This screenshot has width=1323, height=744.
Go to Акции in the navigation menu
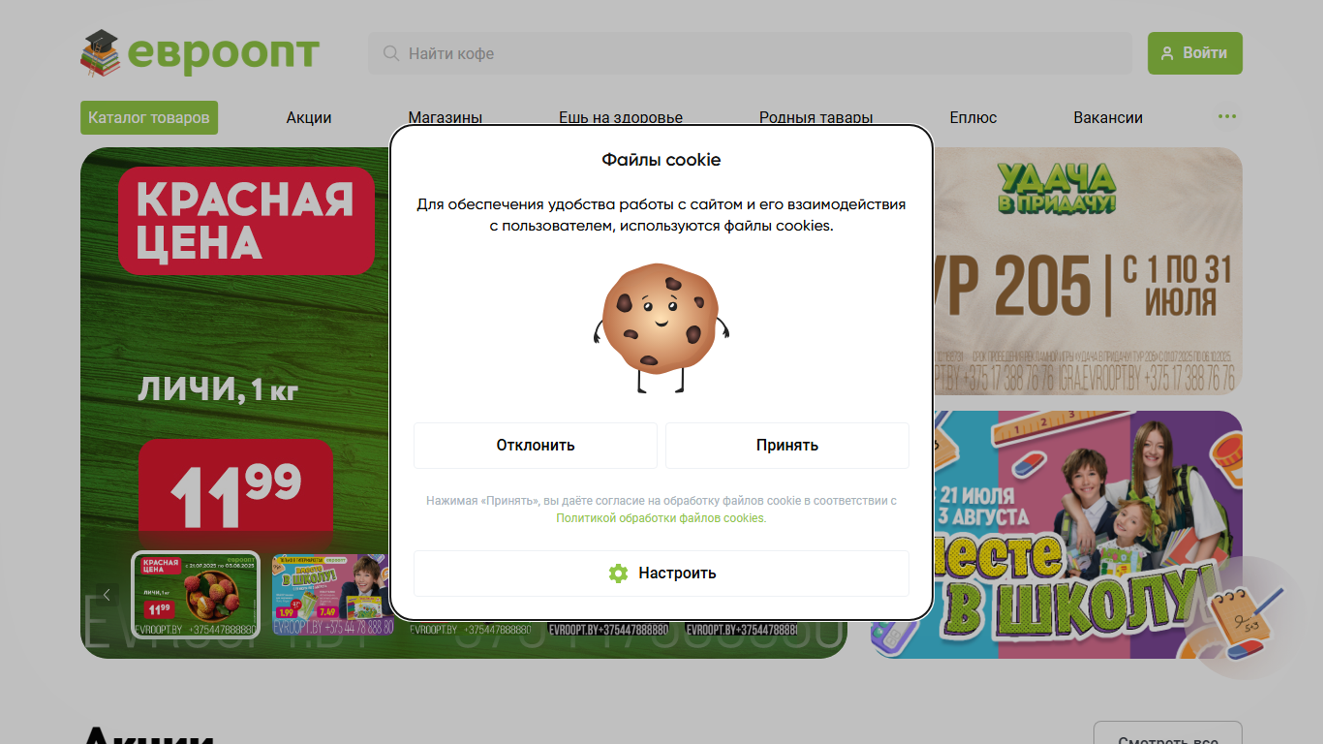(309, 118)
